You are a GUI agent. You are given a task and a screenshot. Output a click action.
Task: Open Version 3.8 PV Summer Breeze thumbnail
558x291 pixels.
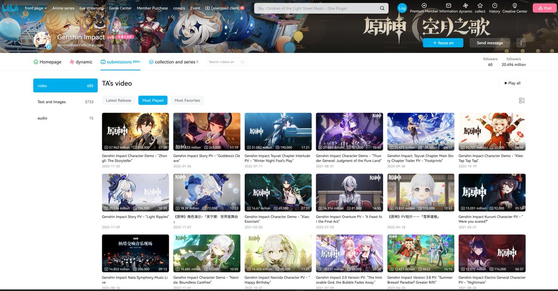pos(421,253)
